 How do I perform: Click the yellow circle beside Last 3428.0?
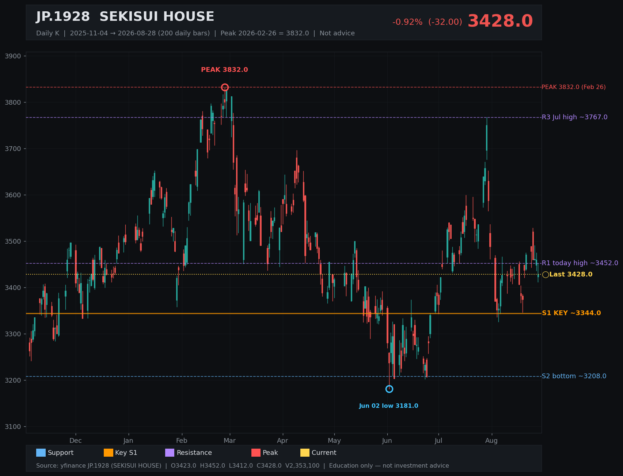point(546,275)
